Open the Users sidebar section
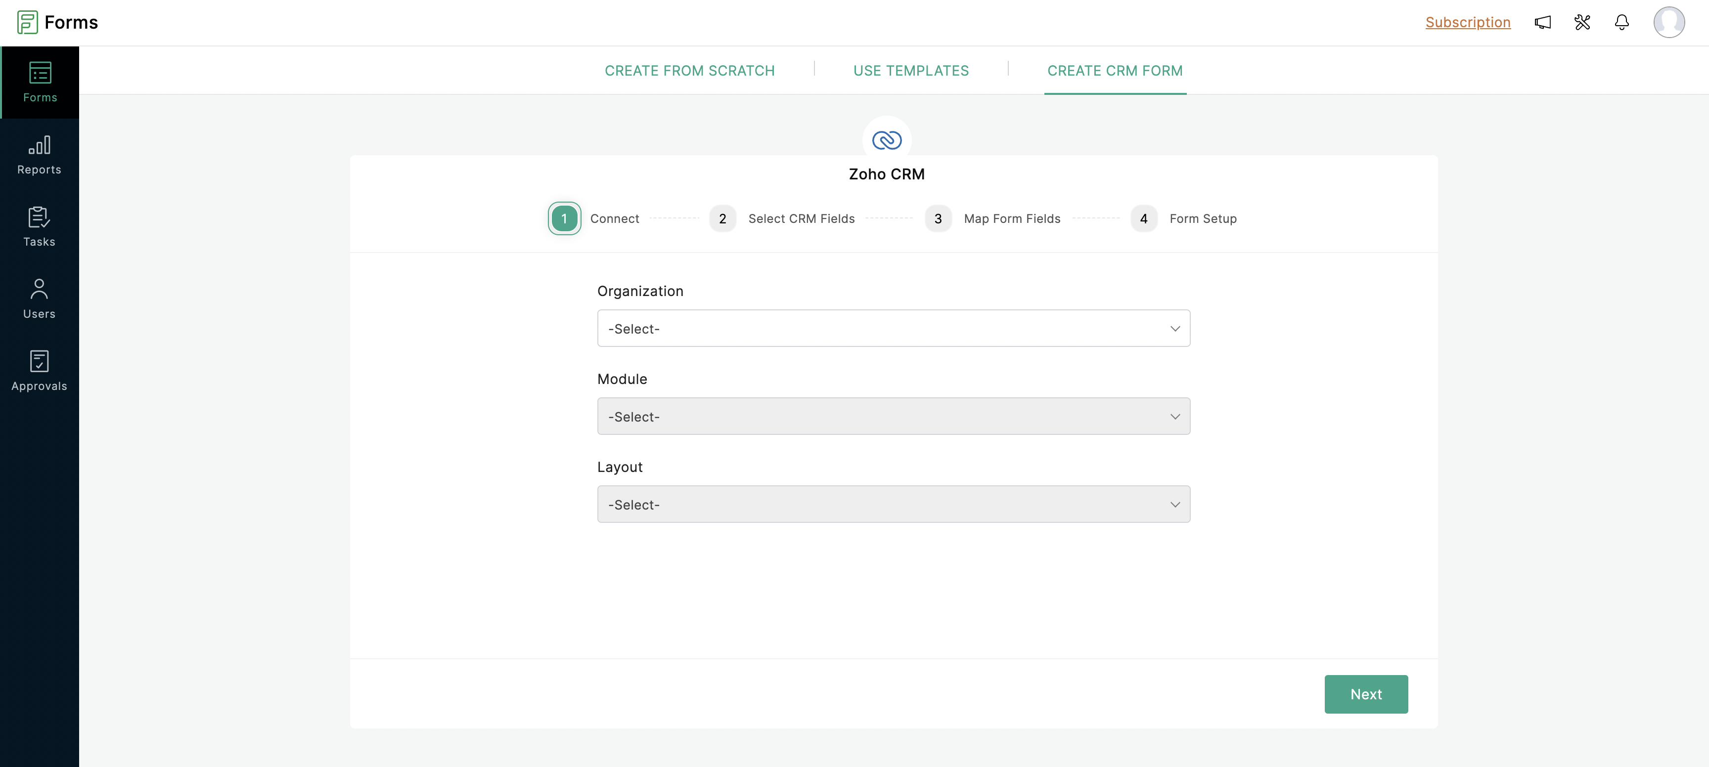 (39, 299)
